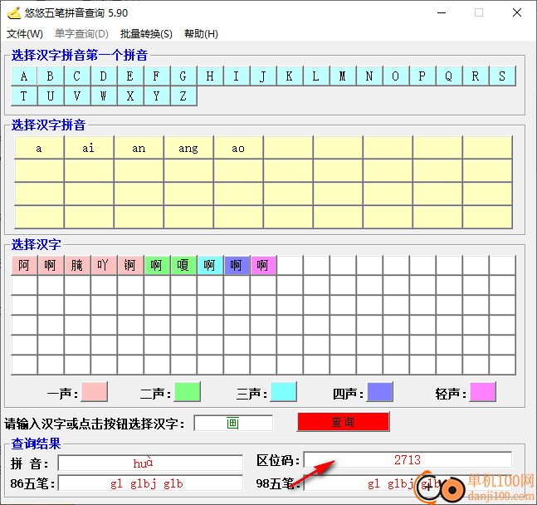Choose the green second-tone 啊 character
537x505 pixels.
[x=157, y=265]
